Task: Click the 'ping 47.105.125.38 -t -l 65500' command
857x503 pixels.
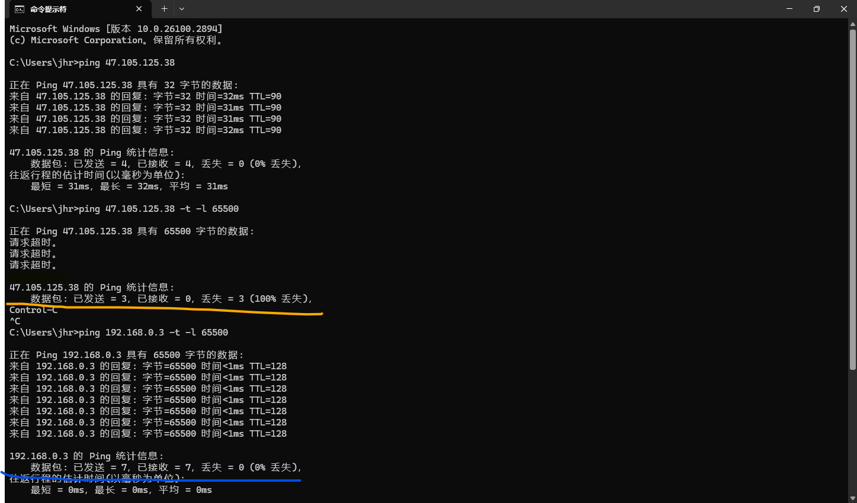Action: point(158,209)
